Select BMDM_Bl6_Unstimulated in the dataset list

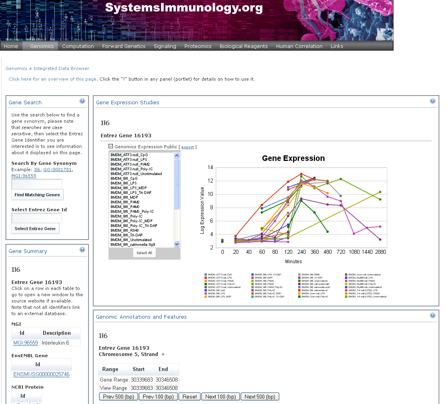(142, 240)
